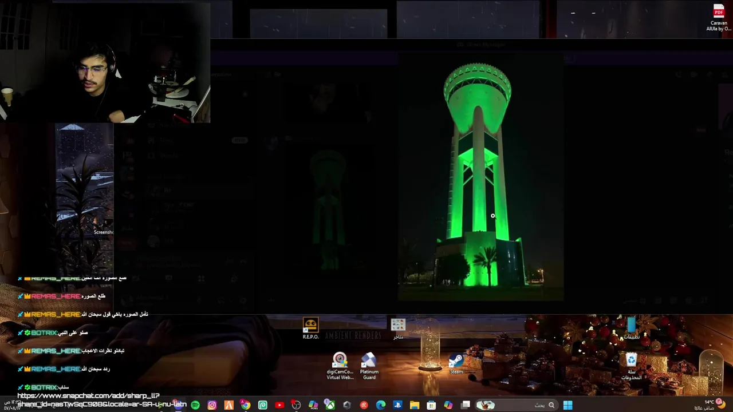Click chat message 'تبادلو نظرات الاعجاب'
Viewport: 733px width, 412px height.
[x=103, y=351]
